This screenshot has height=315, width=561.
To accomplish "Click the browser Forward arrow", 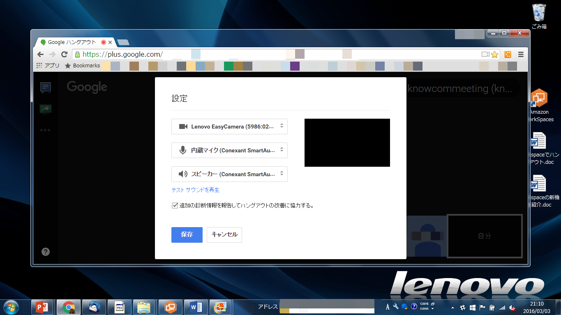I will tap(52, 54).
